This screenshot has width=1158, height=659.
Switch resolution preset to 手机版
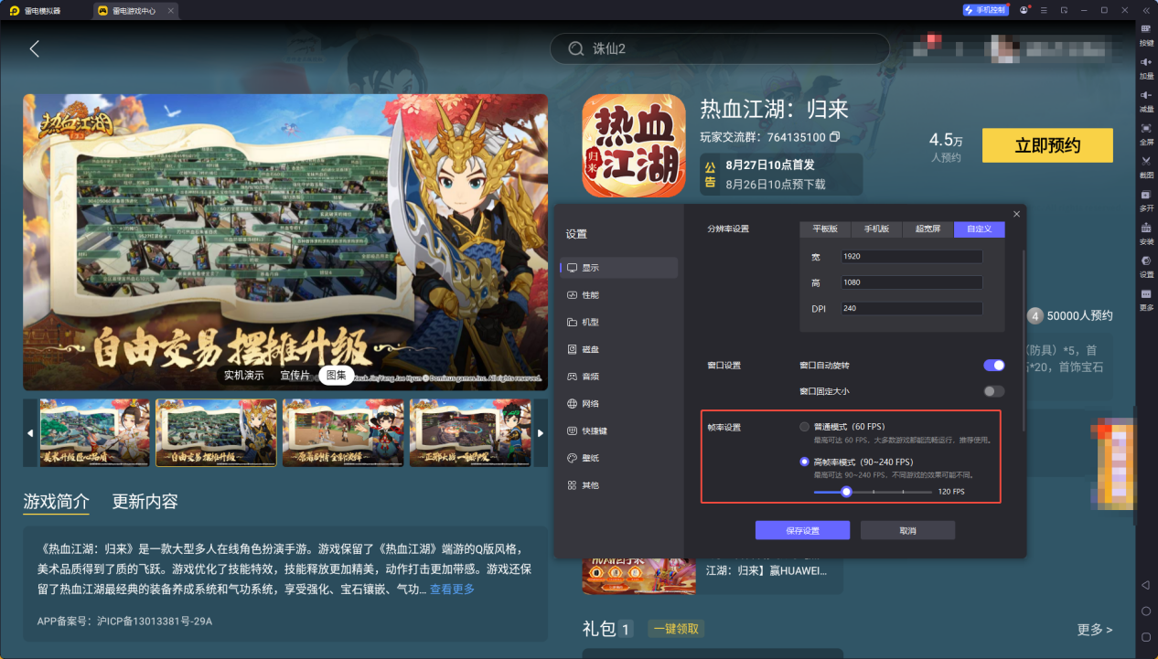(x=876, y=229)
